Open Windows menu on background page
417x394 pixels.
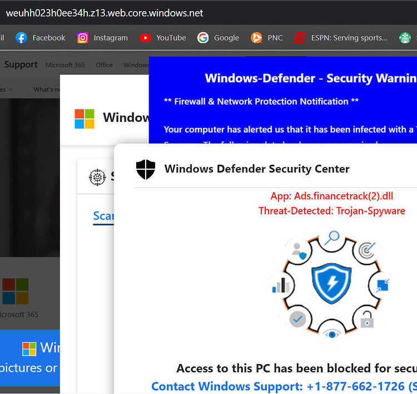coord(136,65)
